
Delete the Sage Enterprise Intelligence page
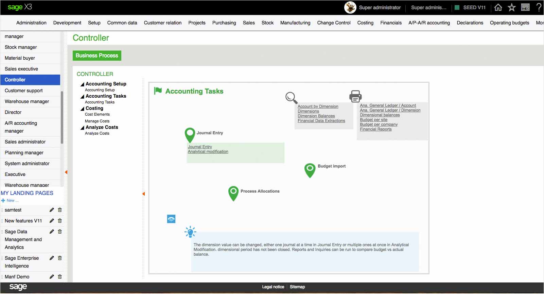[x=60, y=258]
